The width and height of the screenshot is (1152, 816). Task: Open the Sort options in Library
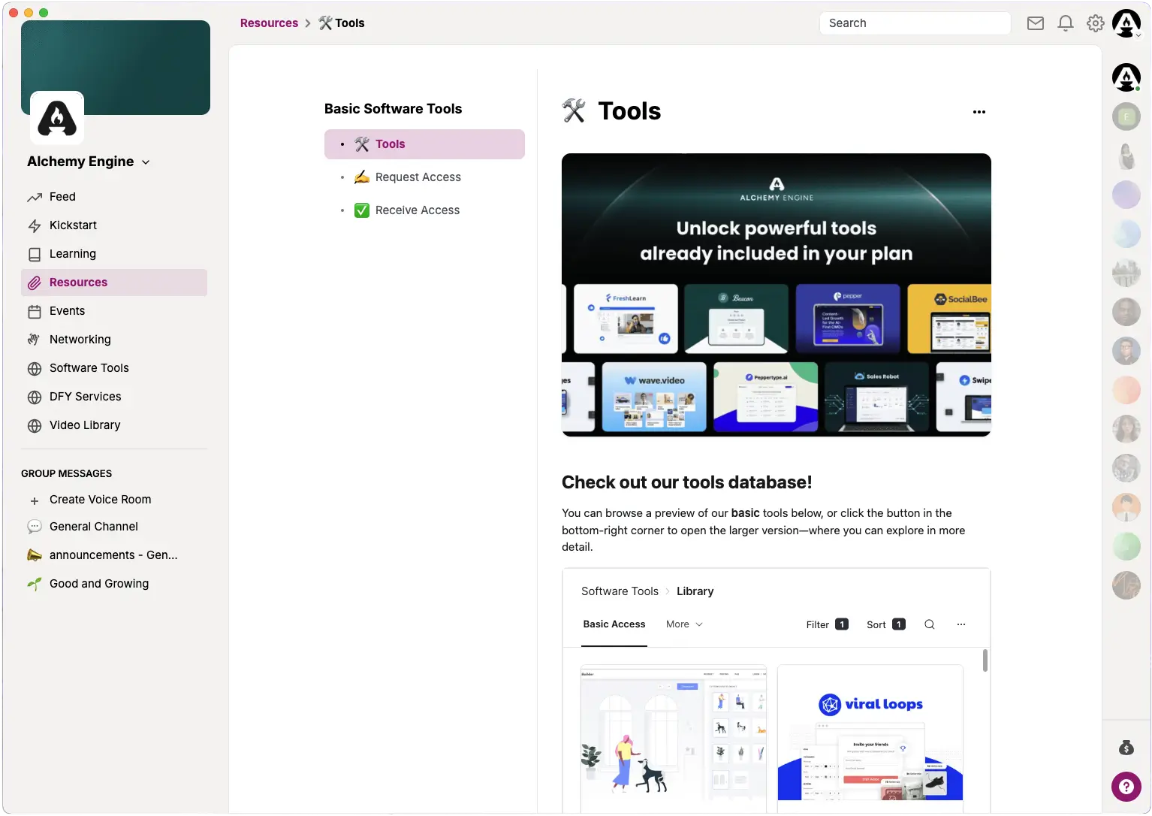pyautogui.click(x=885, y=624)
